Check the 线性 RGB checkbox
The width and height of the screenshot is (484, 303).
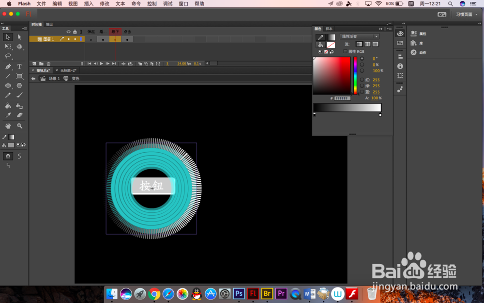click(345, 52)
